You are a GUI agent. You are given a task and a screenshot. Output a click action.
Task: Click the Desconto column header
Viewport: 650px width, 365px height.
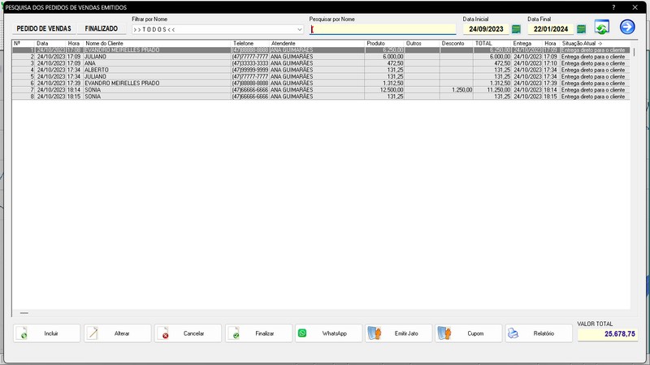[x=457, y=43]
